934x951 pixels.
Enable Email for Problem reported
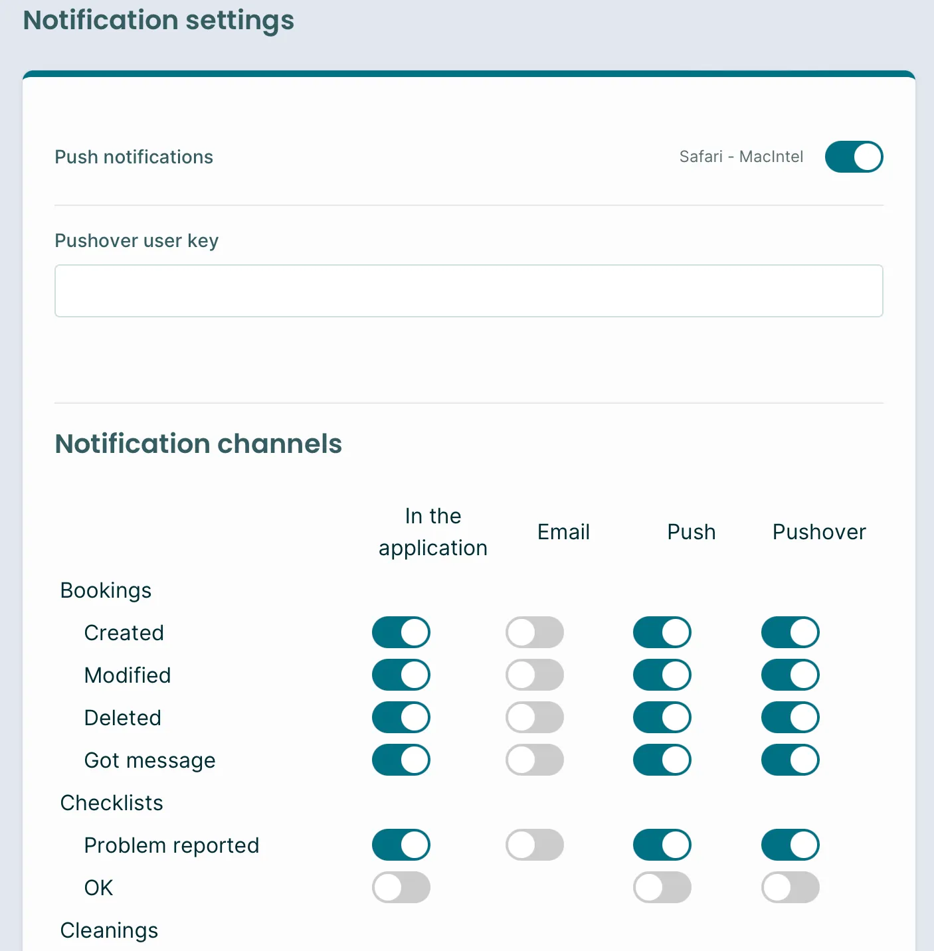coord(534,845)
